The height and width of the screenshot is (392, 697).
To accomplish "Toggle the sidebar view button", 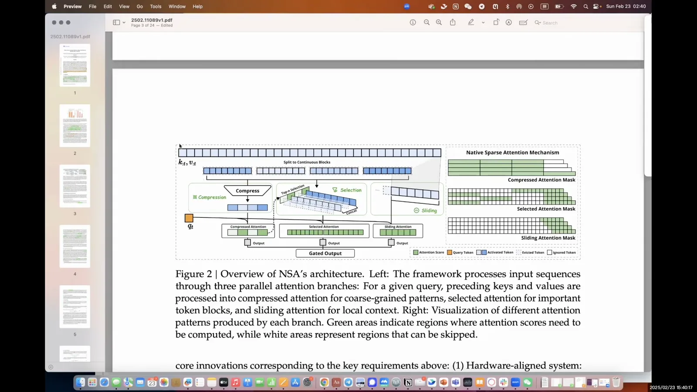I will click(116, 23).
